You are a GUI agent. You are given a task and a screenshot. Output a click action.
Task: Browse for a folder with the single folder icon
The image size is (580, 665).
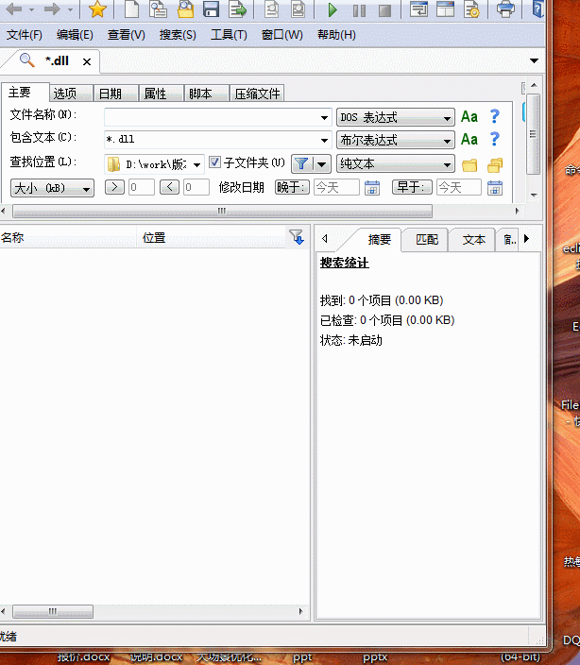[x=469, y=165]
